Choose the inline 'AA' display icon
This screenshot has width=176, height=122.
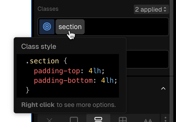click(x=148, y=120)
